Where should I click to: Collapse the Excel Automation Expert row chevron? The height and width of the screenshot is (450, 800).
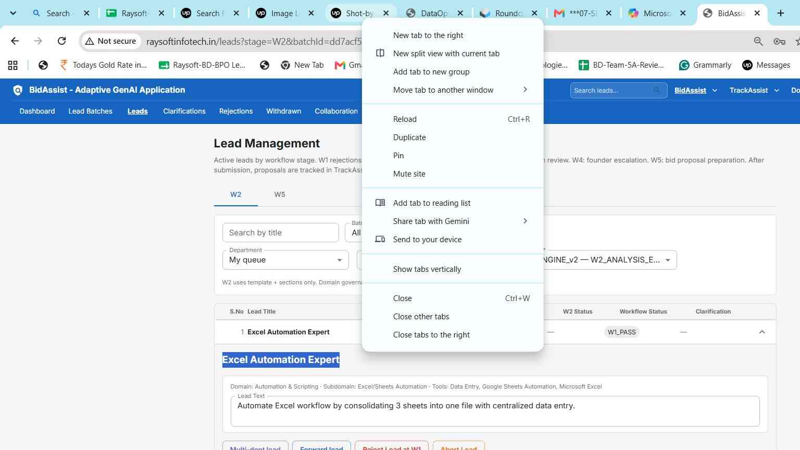coord(761,332)
